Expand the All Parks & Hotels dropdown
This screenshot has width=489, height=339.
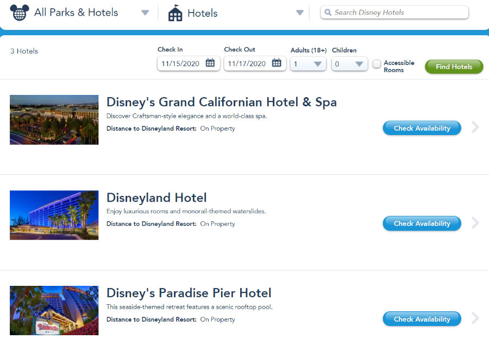click(145, 13)
